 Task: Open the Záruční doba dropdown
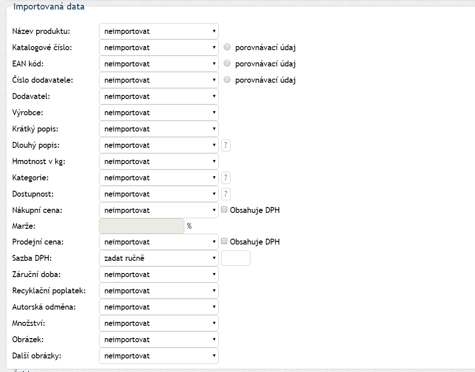point(159,274)
